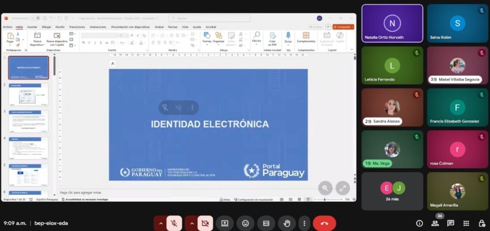Viewport: 490px width, 231px height.
Task: Leave the call with red hang-up button
Action: tap(324, 223)
